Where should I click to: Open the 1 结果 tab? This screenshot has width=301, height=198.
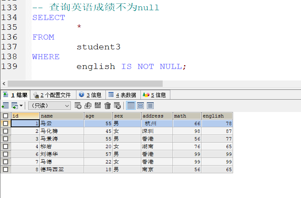click(x=15, y=95)
